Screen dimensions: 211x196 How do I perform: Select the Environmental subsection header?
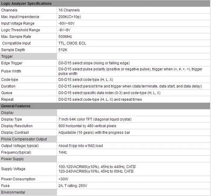click(13, 192)
